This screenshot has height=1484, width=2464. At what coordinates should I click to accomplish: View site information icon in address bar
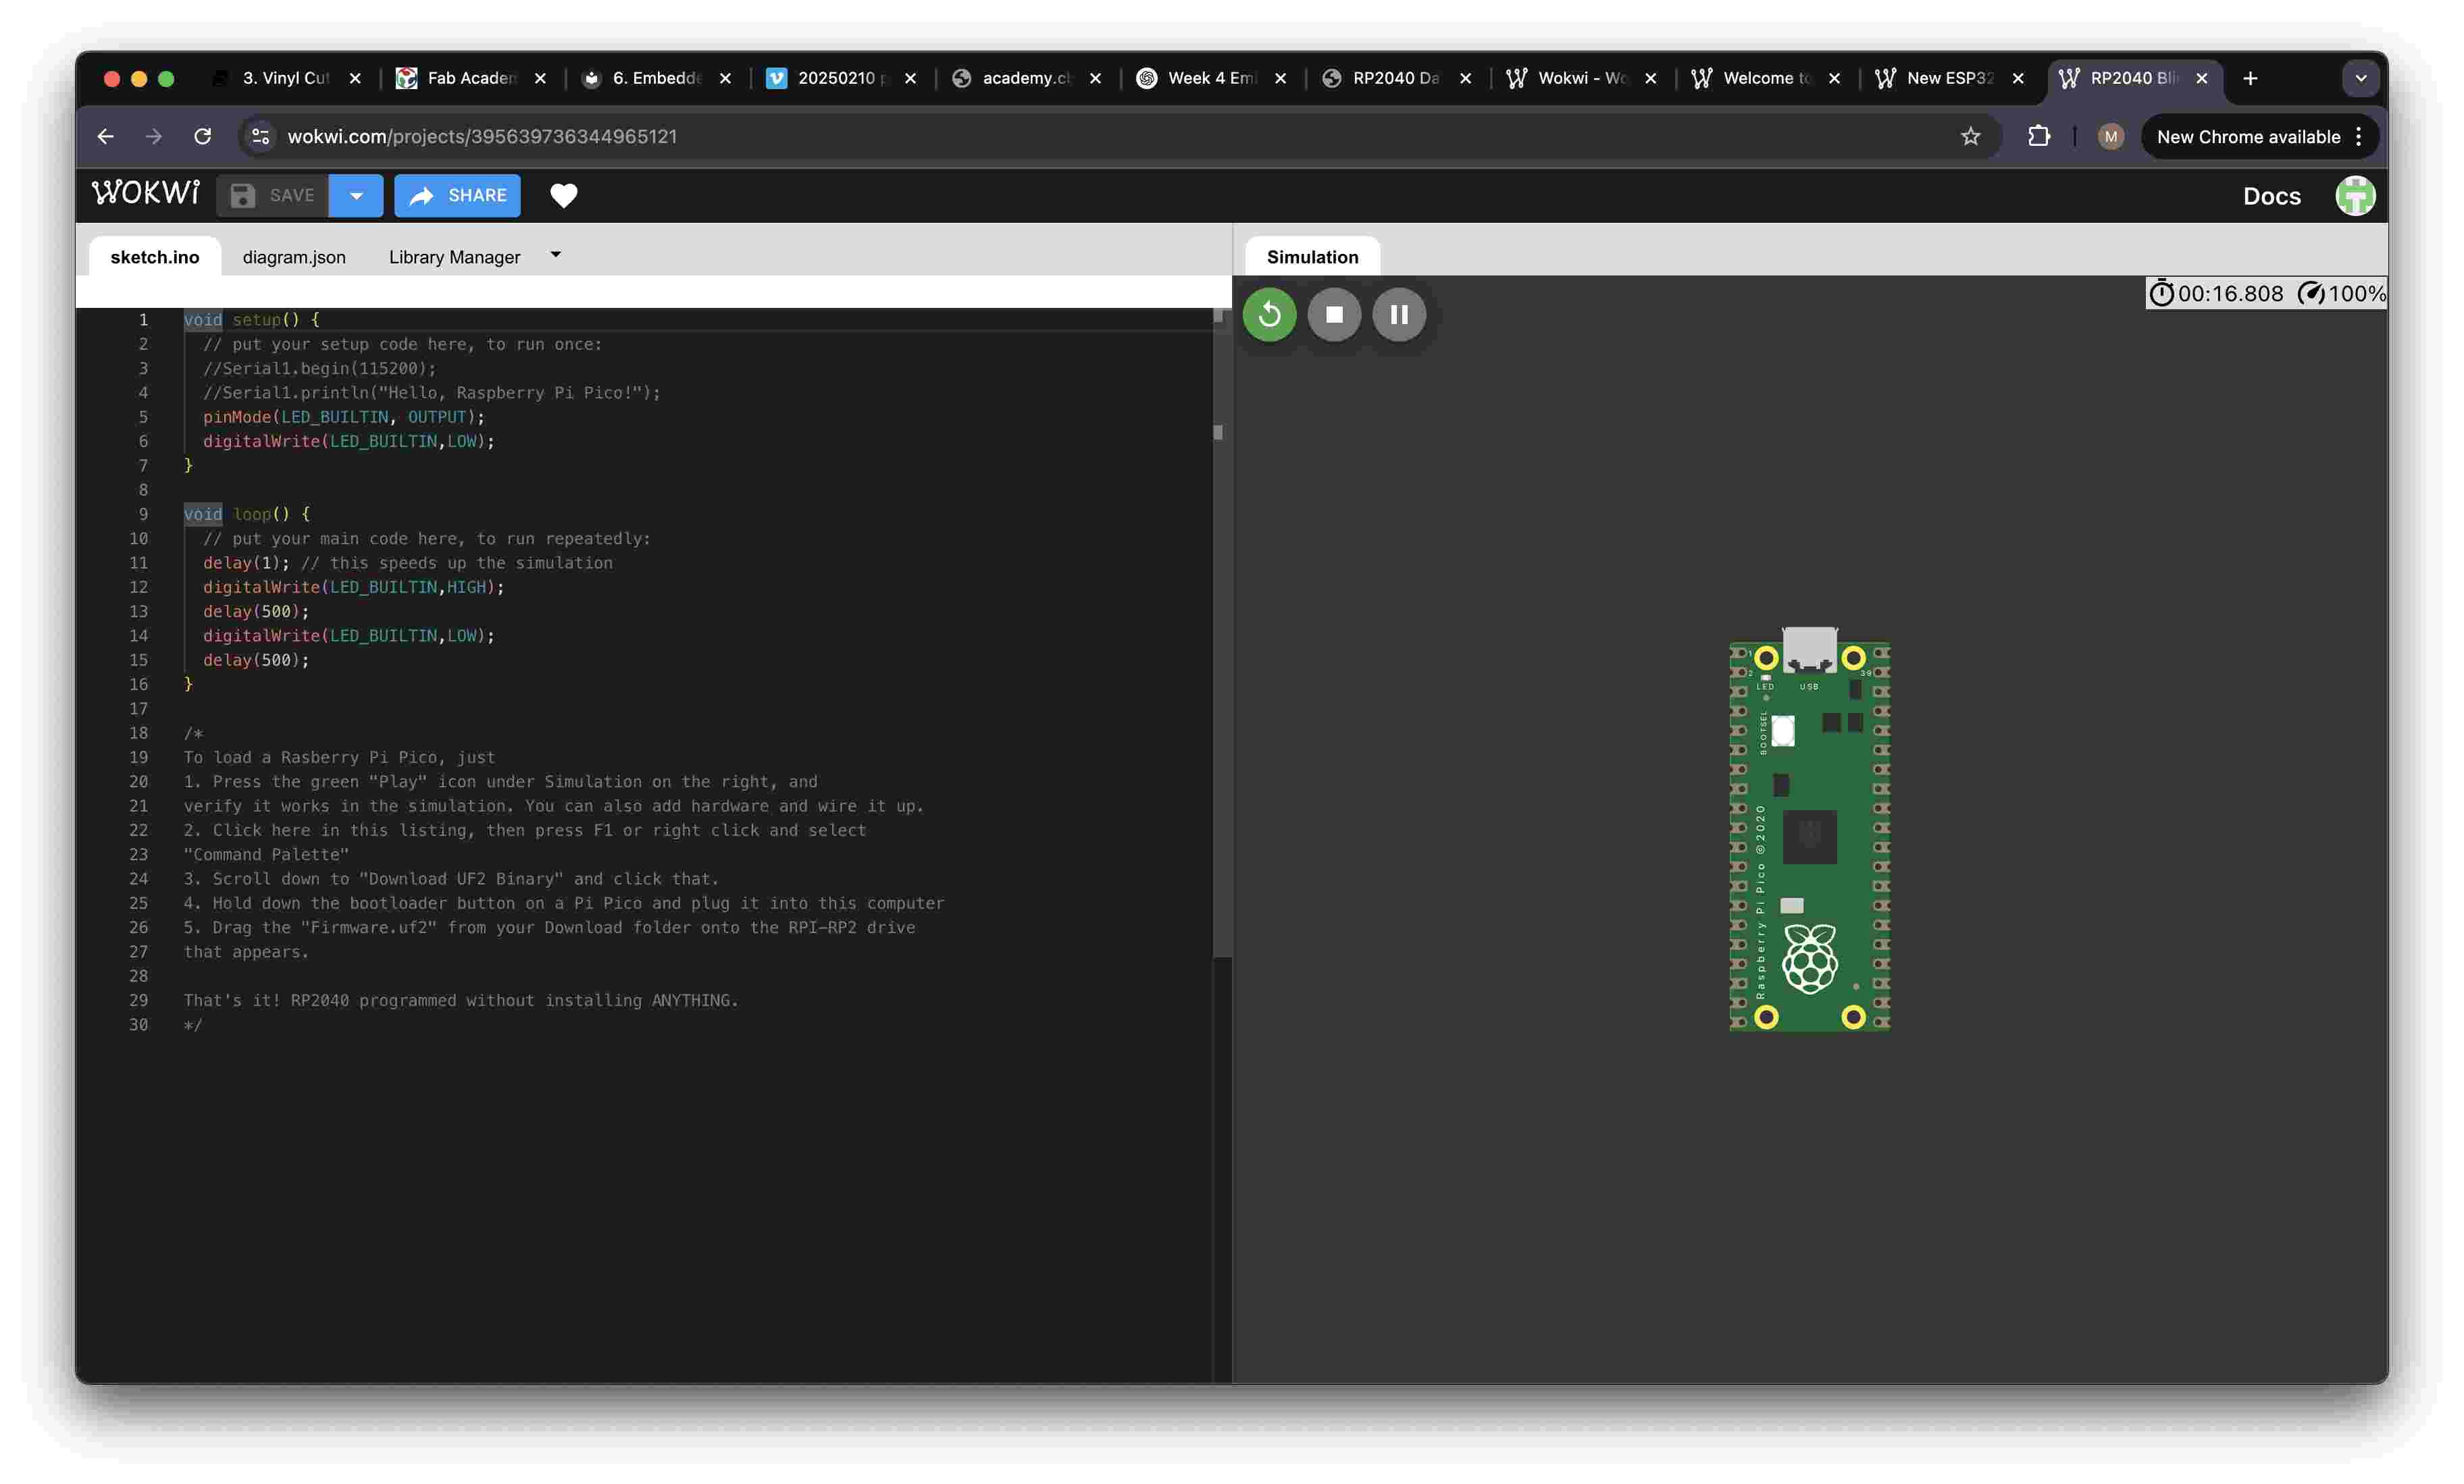tap(260, 136)
